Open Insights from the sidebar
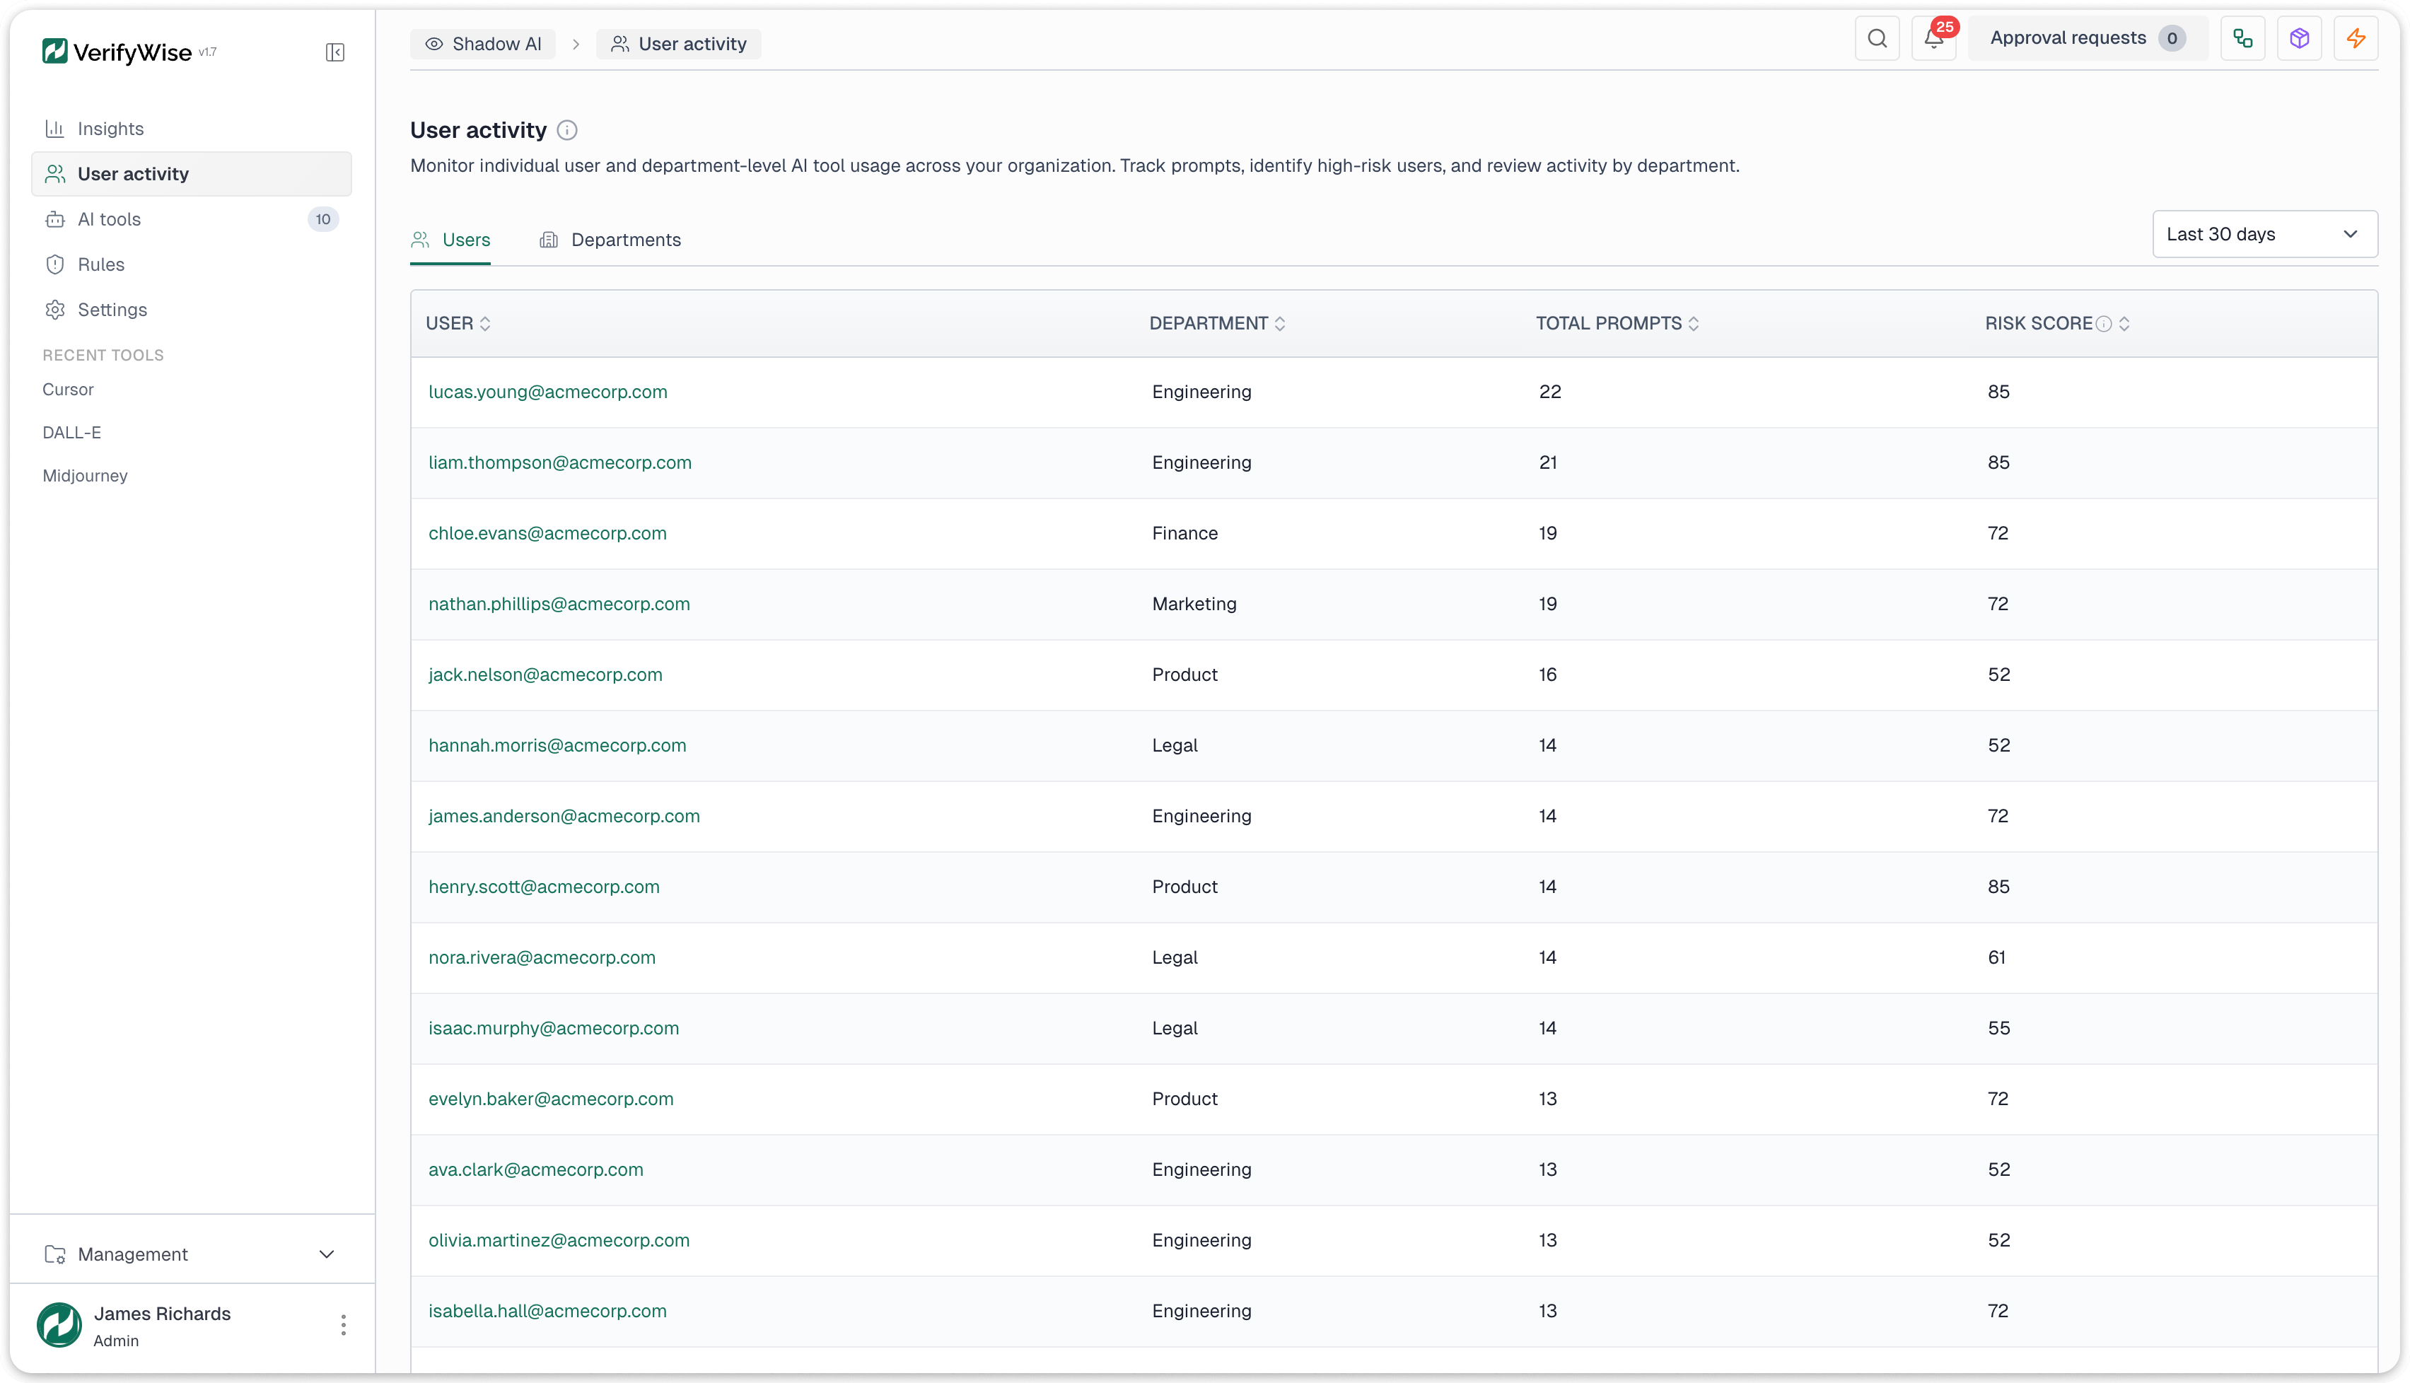Viewport: 2410px width, 1383px height. tap(110, 128)
